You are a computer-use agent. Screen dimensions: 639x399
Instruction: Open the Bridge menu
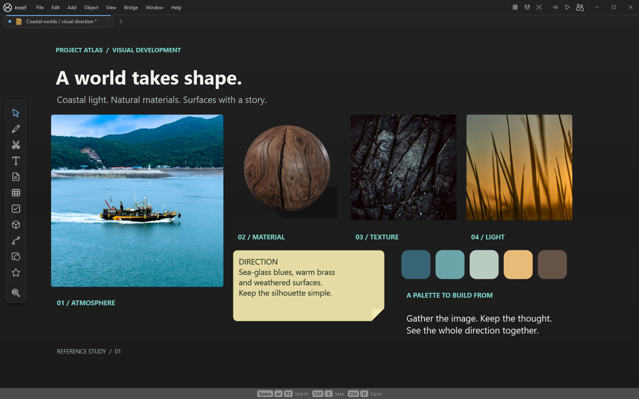(131, 8)
